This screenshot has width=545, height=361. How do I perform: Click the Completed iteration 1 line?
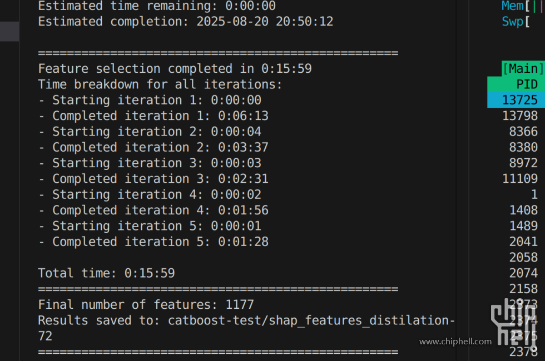153,116
